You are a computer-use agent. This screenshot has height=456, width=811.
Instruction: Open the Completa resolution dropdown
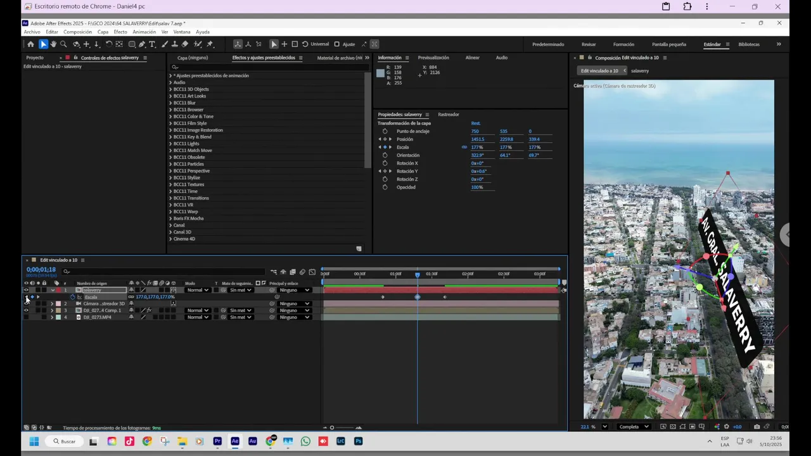(634, 427)
